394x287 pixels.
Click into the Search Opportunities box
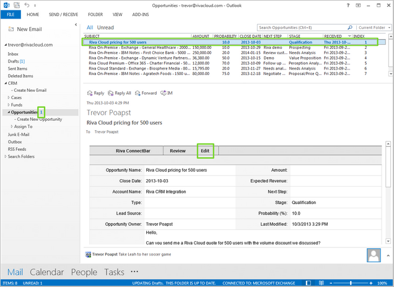(x=302, y=28)
